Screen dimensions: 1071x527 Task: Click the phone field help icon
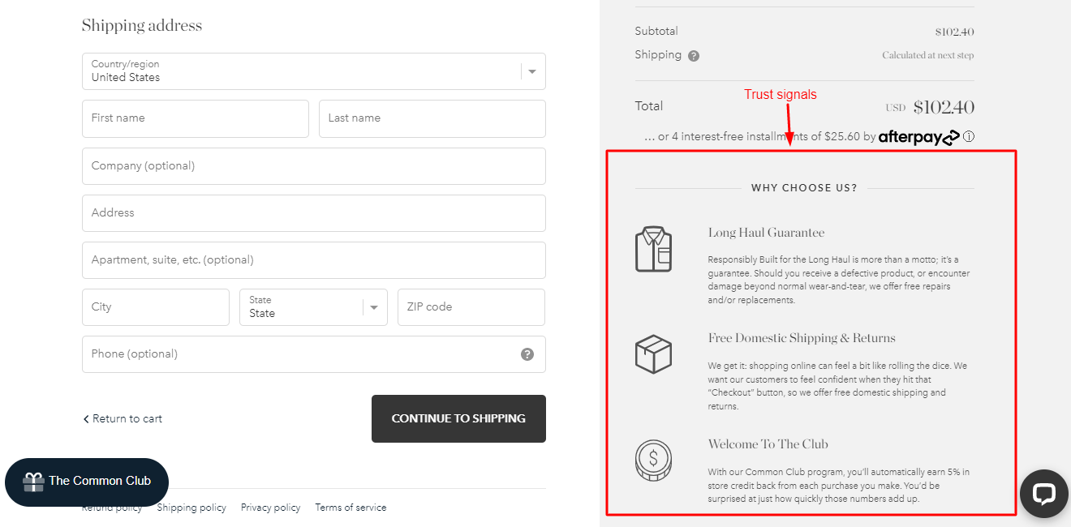[x=527, y=354]
